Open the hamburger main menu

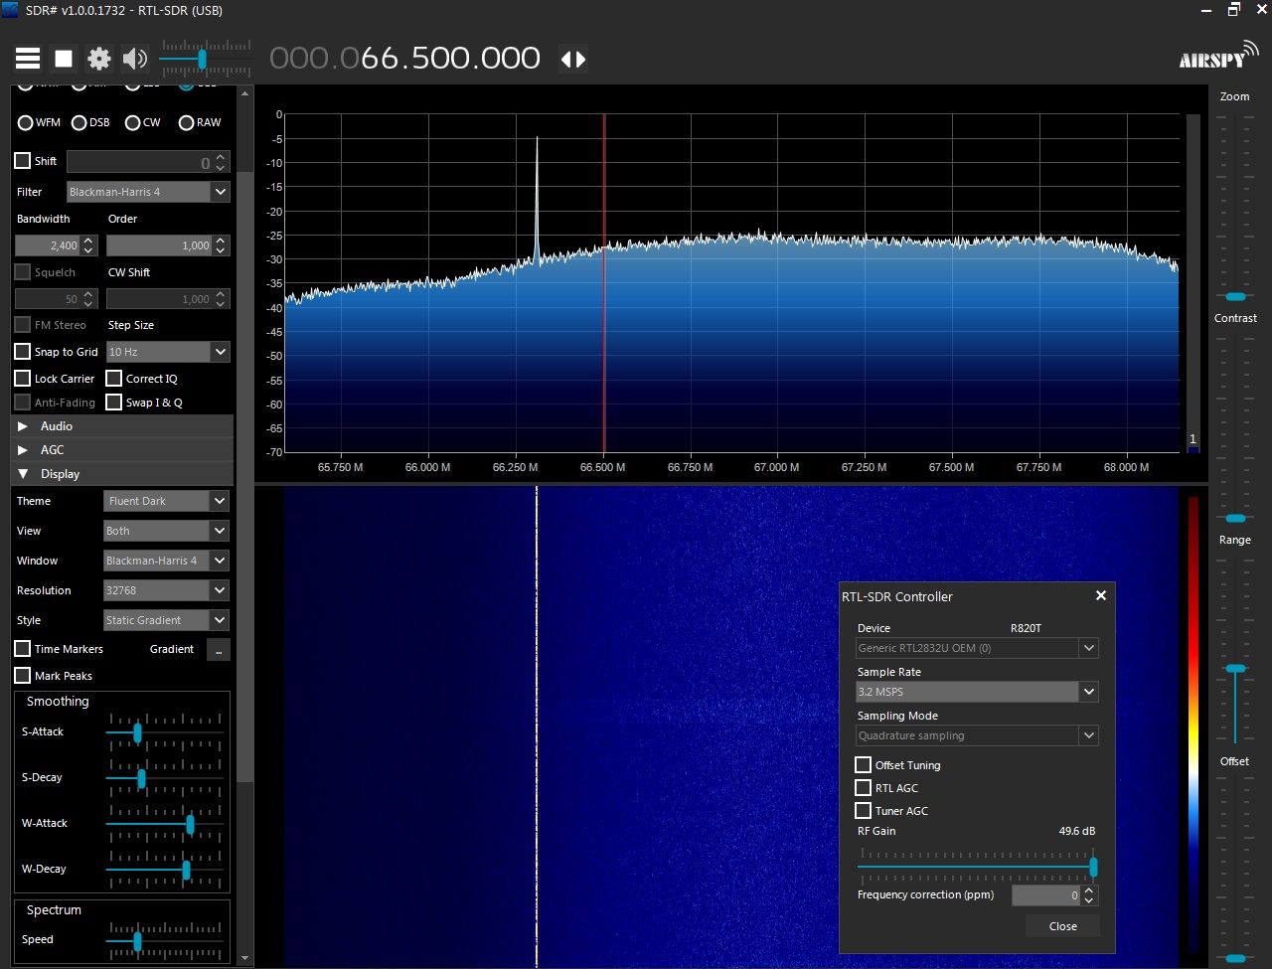pos(28,59)
